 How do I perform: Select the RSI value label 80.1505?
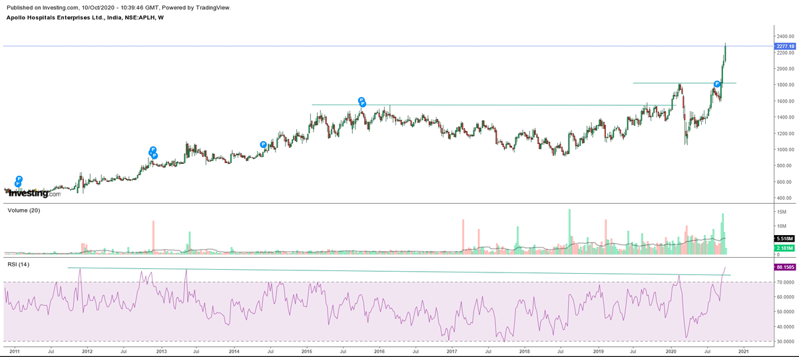pos(786,268)
